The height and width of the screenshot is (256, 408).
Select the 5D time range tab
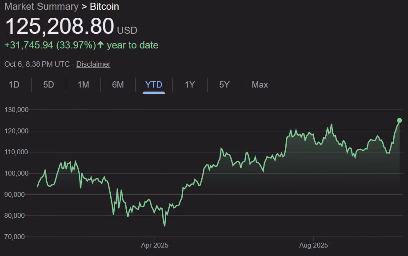point(48,84)
